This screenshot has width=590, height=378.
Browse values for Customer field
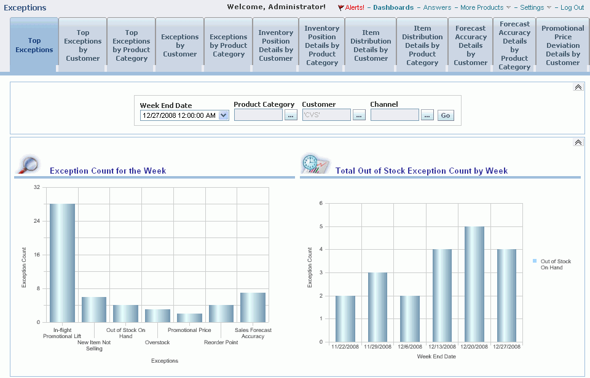[x=358, y=115]
